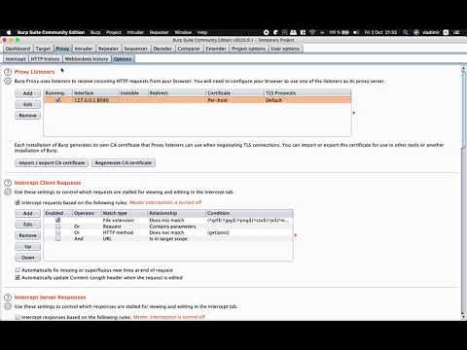467x350 pixels.
Task: Select the HTTP method rule row
Action: (x=168, y=232)
